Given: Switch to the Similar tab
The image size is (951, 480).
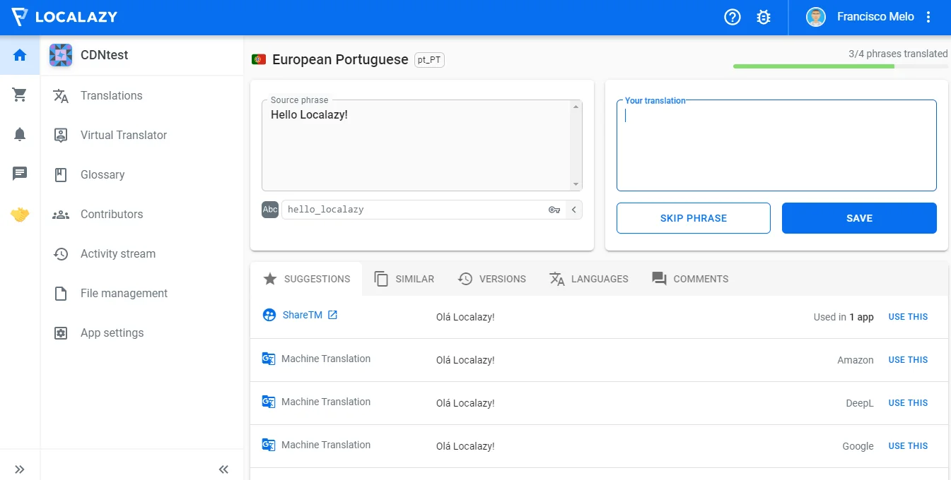Looking at the screenshot, I should [404, 279].
